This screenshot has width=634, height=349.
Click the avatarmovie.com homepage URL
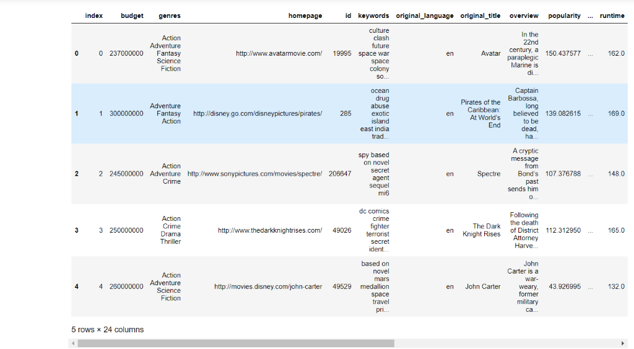tap(279, 53)
